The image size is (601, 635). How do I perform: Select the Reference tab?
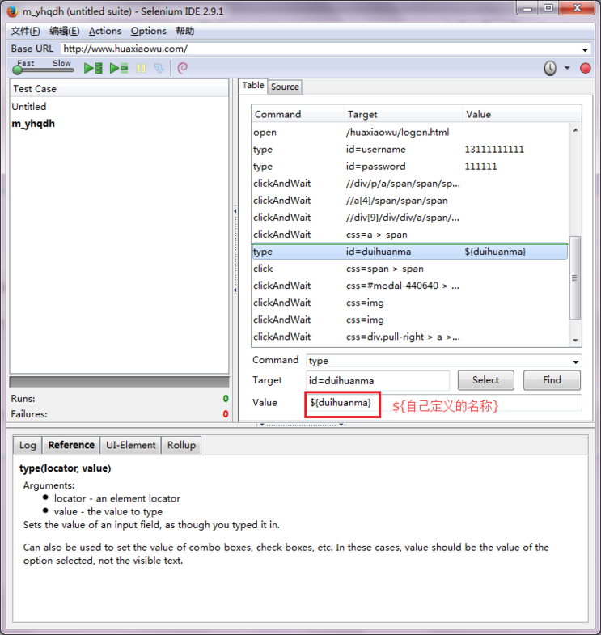71,445
